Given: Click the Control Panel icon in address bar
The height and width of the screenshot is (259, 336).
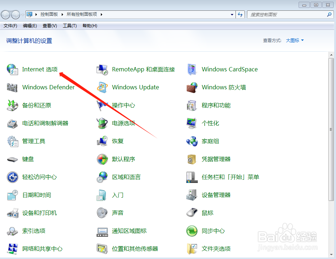Looking at the screenshot, I should coord(29,15).
